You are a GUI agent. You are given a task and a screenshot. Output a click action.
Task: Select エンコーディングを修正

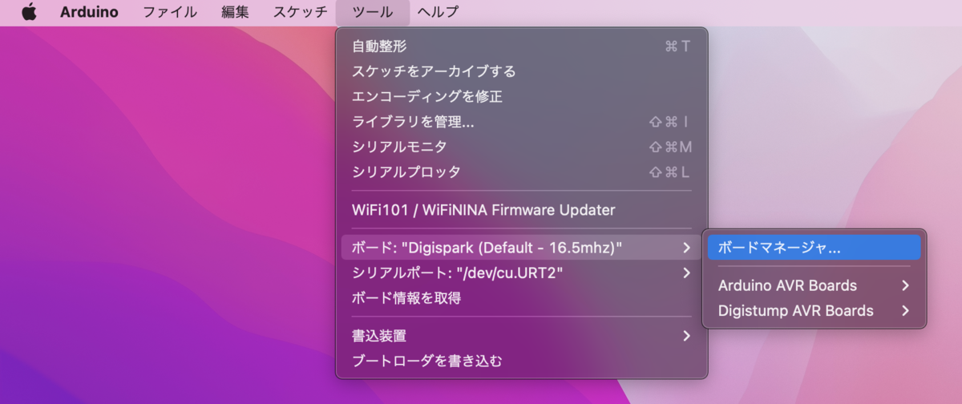tap(522, 97)
